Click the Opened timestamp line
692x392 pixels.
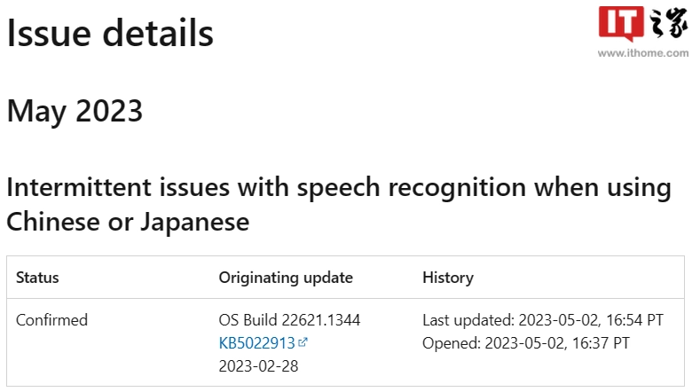click(x=526, y=342)
